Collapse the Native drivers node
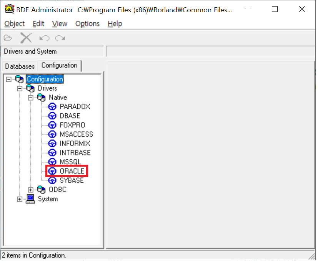This screenshot has height=263, width=318. click(x=31, y=98)
